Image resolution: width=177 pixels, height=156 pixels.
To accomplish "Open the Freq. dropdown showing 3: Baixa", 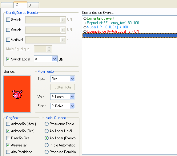I will point(62,106).
